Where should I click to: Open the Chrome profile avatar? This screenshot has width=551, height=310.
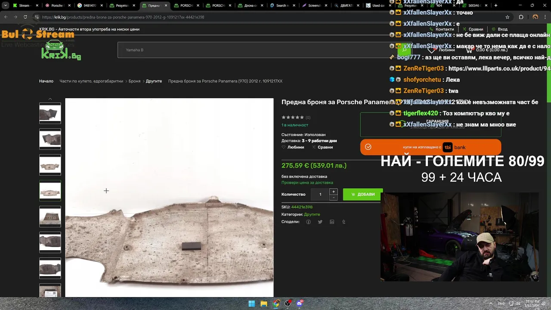pyautogui.click(x=535, y=17)
